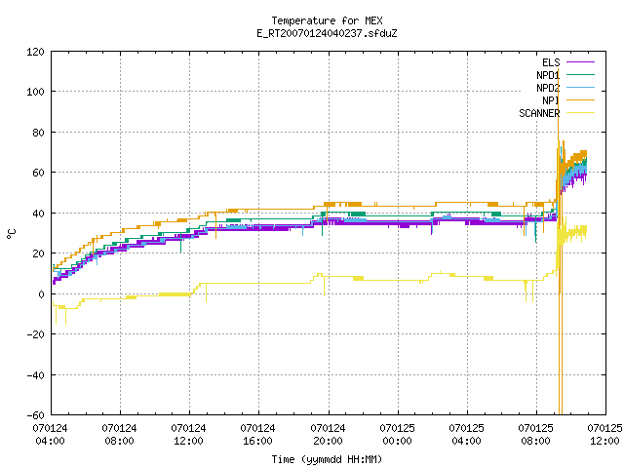624x468 pixels.
Task: Click the y-axis tick label -40
Action: pyautogui.click(x=35, y=374)
